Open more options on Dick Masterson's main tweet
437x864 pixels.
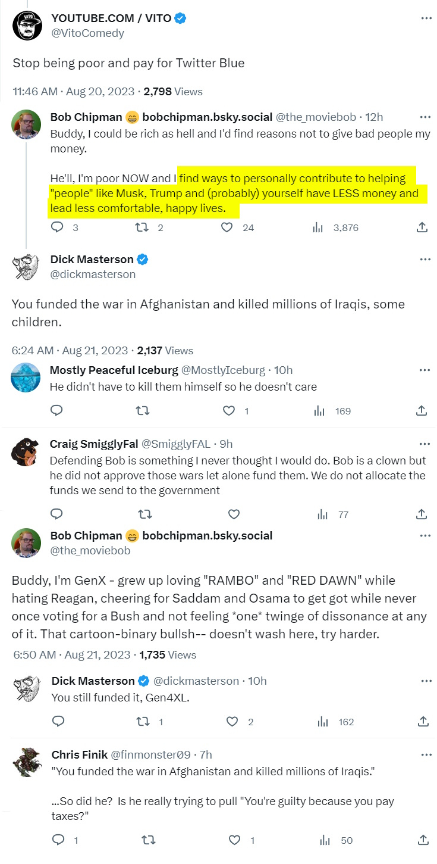[x=425, y=260]
